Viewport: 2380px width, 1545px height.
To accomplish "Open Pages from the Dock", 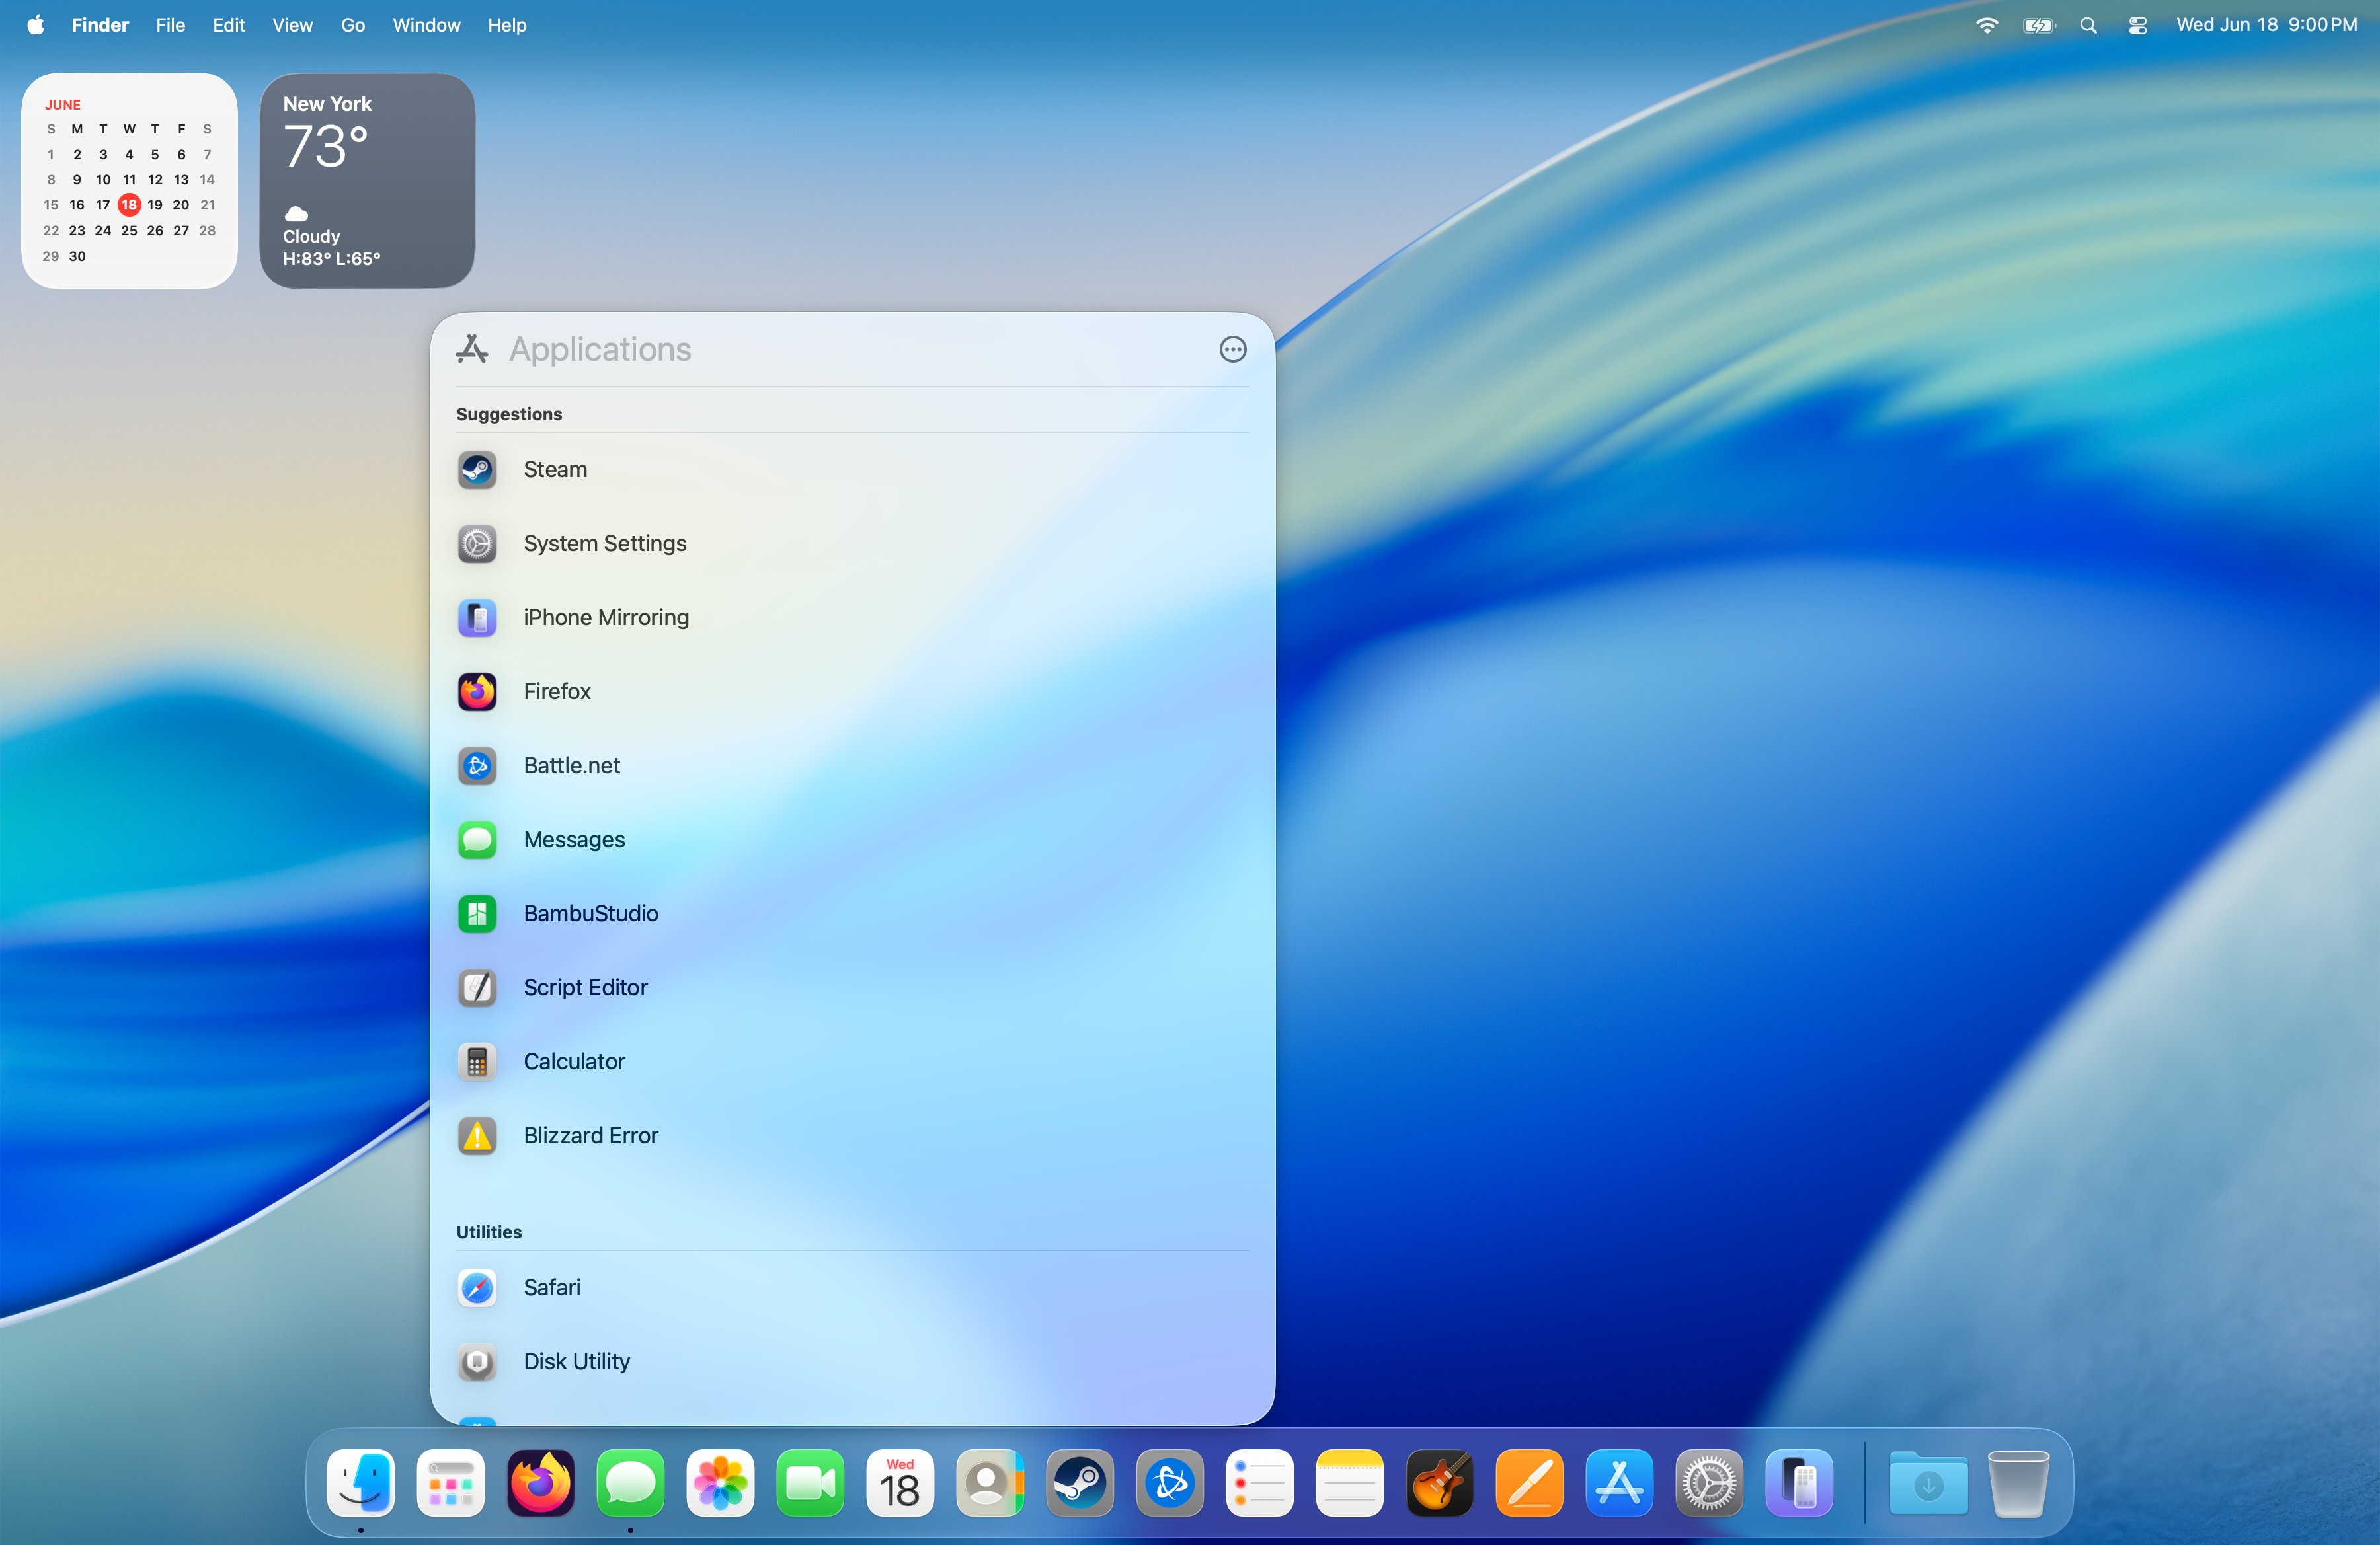I will click(1530, 1482).
